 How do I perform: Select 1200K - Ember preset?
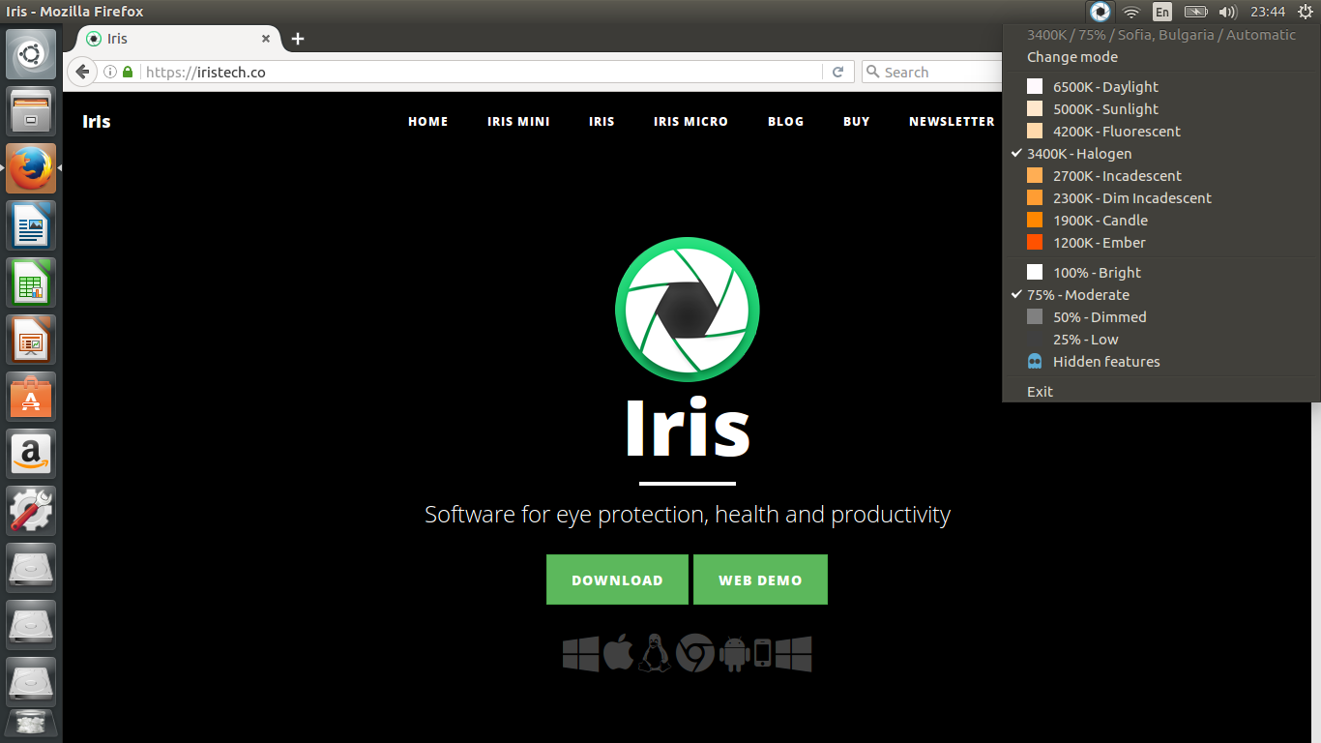pyautogui.click(x=1161, y=243)
